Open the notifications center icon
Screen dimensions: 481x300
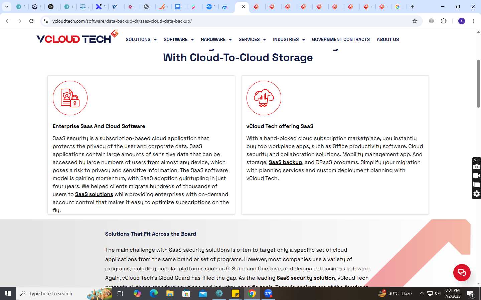(x=470, y=294)
